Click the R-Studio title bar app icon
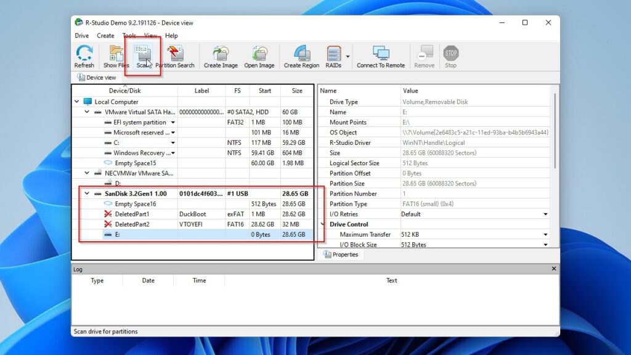 click(x=79, y=23)
